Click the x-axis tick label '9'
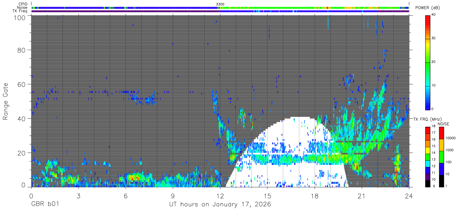 pyautogui.click(x=173, y=196)
